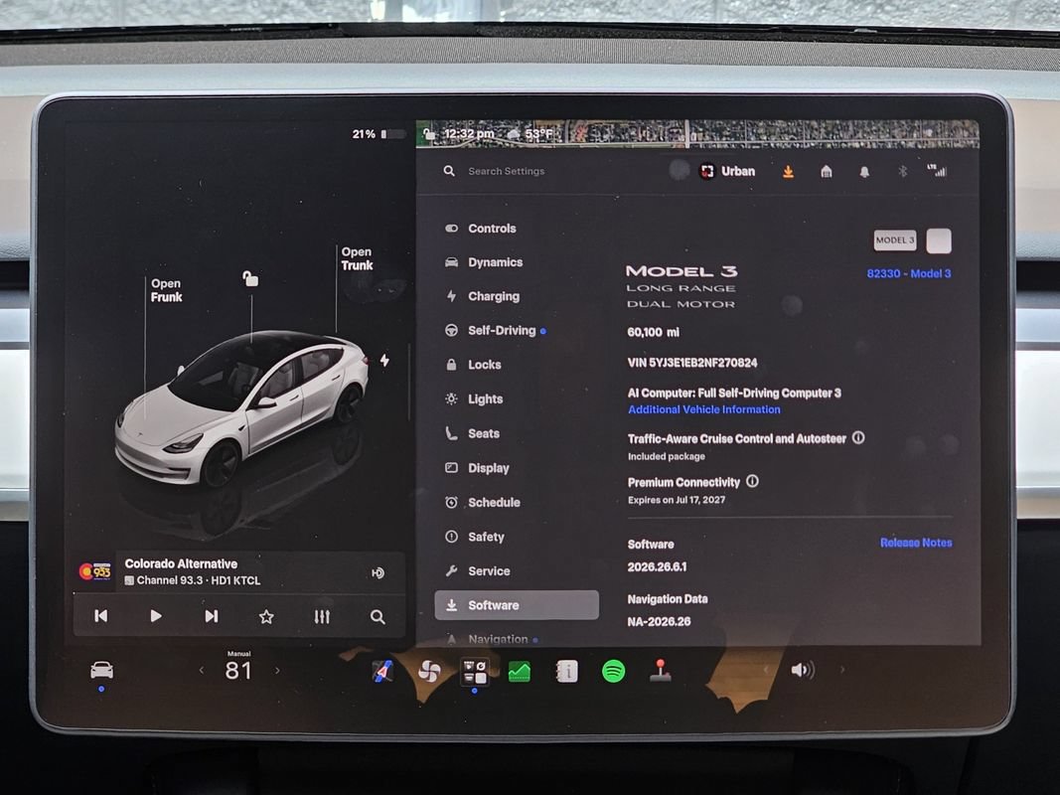Tap the Software version 2026.26.6.1 text
Screen dimensions: 1060x795
click(x=657, y=566)
